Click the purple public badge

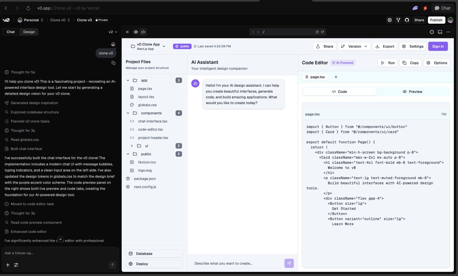[x=182, y=46]
